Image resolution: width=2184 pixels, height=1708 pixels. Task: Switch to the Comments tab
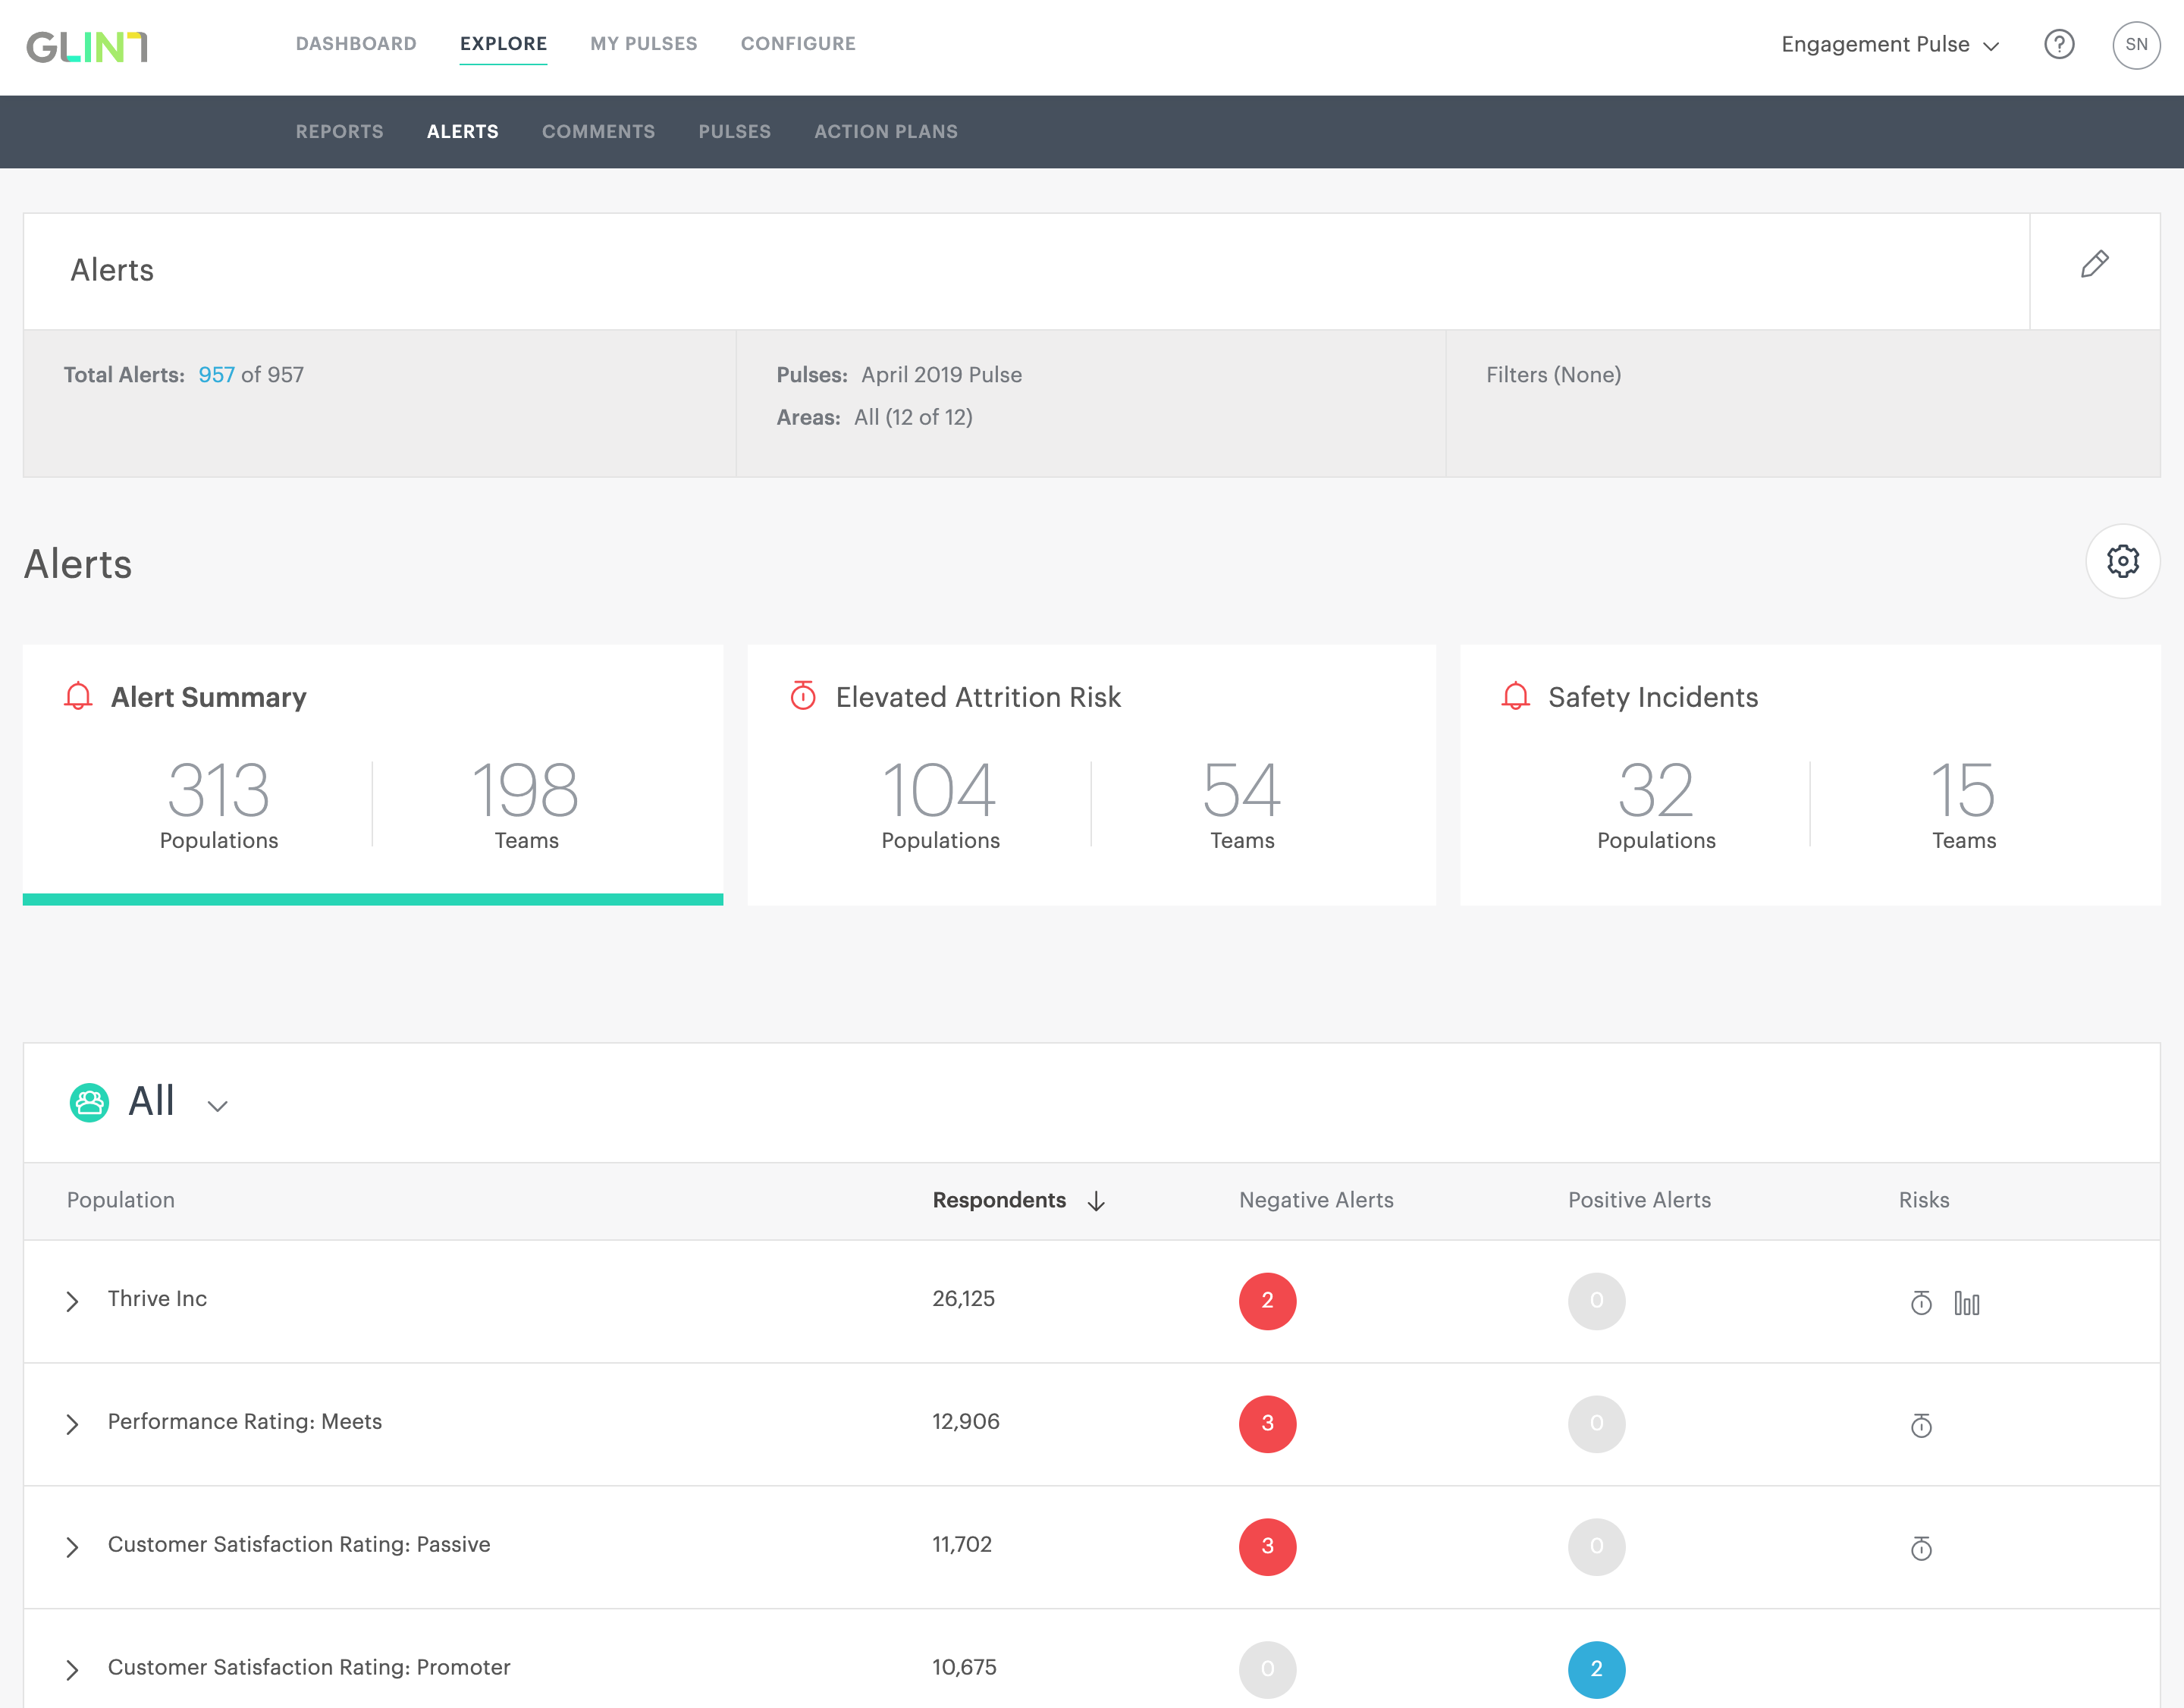[598, 131]
